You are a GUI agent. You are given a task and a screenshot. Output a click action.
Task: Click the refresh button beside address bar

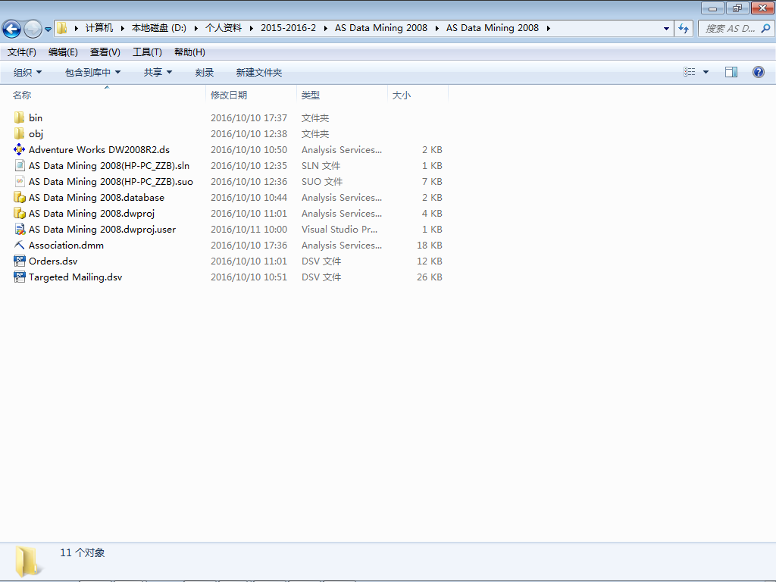684,28
